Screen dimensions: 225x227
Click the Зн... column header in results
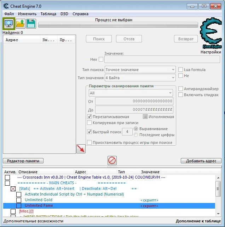click(49, 40)
